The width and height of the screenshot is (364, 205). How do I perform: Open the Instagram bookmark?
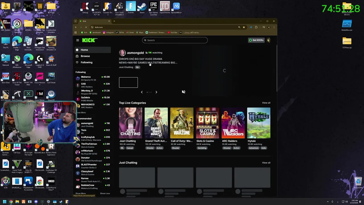[x=108, y=32]
